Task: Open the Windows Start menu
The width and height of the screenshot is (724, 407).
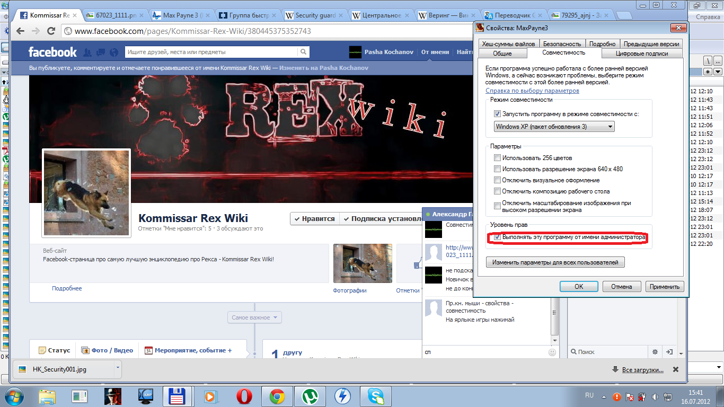Action: [x=14, y=396]
